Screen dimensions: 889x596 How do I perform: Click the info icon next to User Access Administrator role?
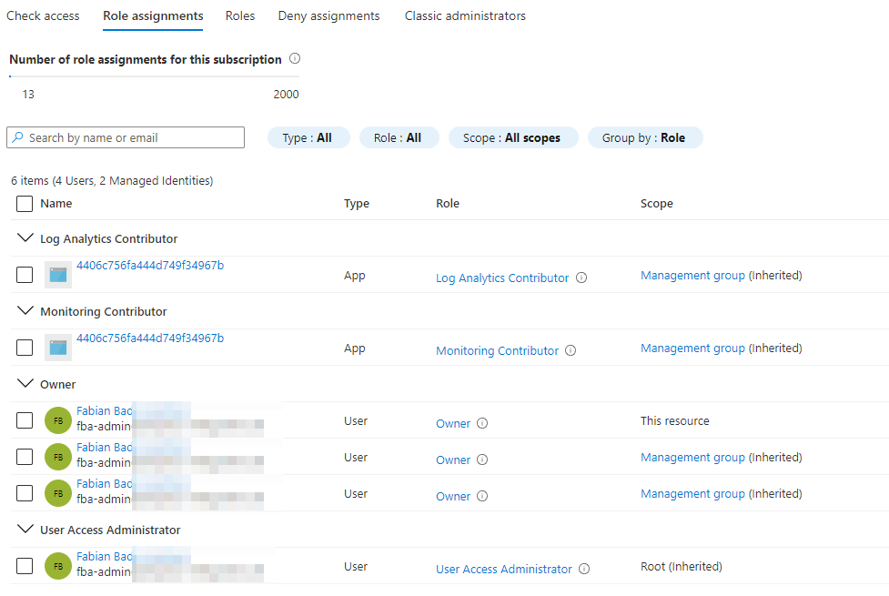coord(583,569)
